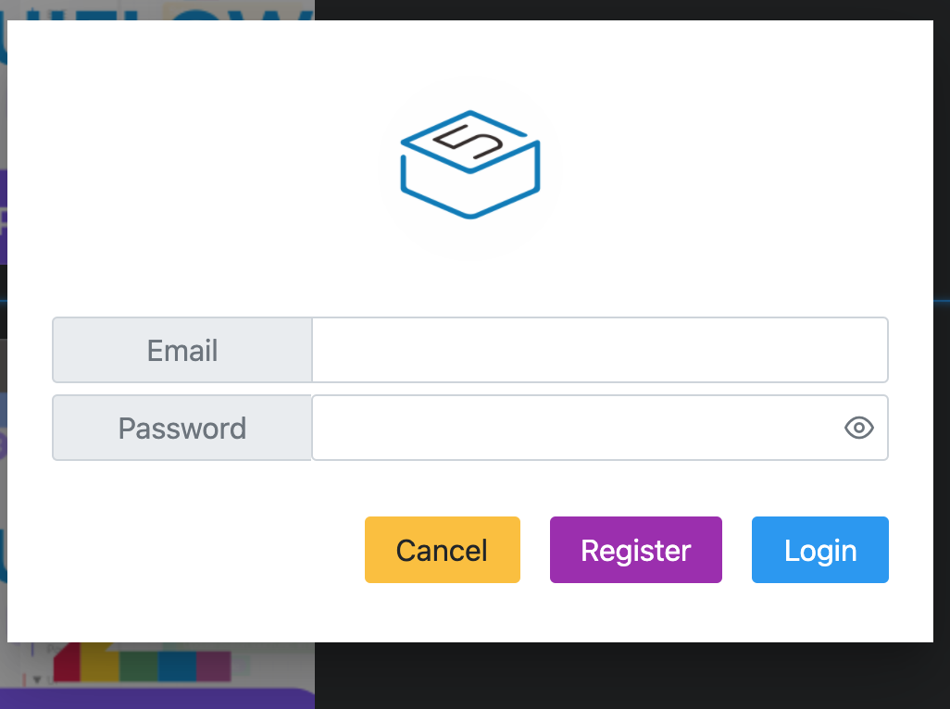Screen dimensions: 950x709
Task: Expand the small triangle near the swatches
Action: 37,678
